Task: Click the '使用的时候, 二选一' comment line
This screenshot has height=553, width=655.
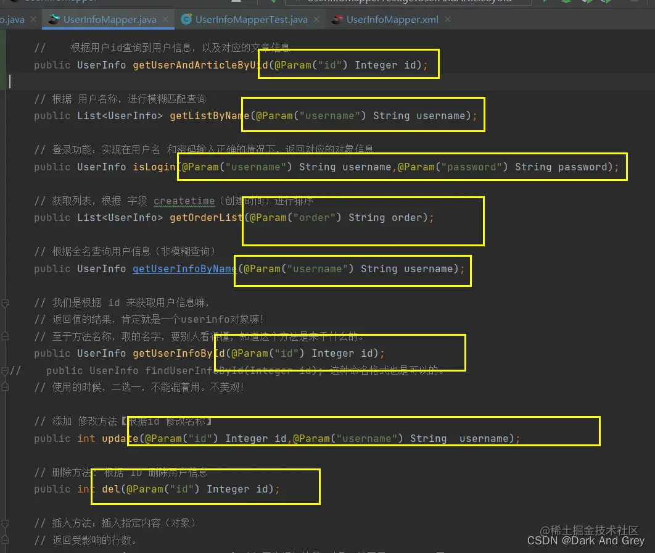Action: tap(139, 388)
